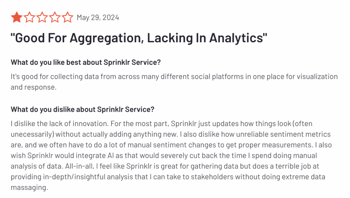Click the fourth rating star
The width and height of the screenshot is (350, 198).
point(55,17)
